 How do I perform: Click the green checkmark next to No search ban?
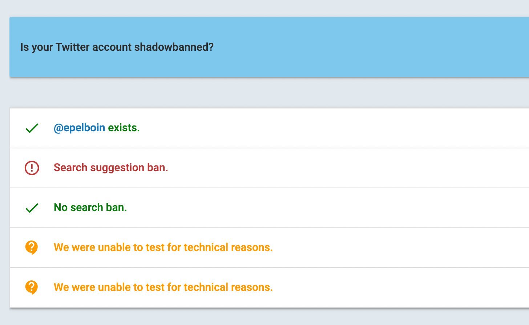pyautogui.click(x=32, y=208)
